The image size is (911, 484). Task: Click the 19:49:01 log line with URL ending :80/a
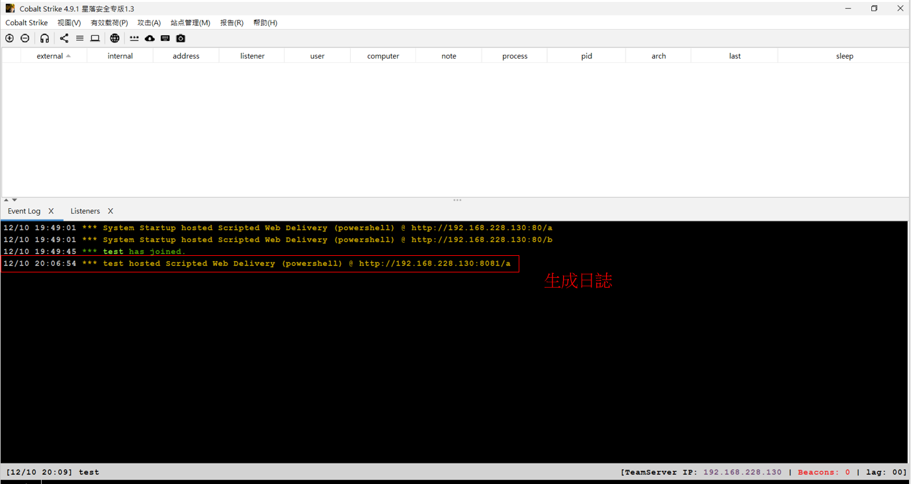click(278, 227)
